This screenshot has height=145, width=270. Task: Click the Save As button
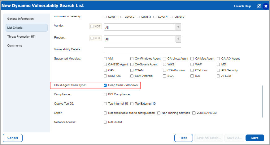pyautogui.click(x=234, y=138)
